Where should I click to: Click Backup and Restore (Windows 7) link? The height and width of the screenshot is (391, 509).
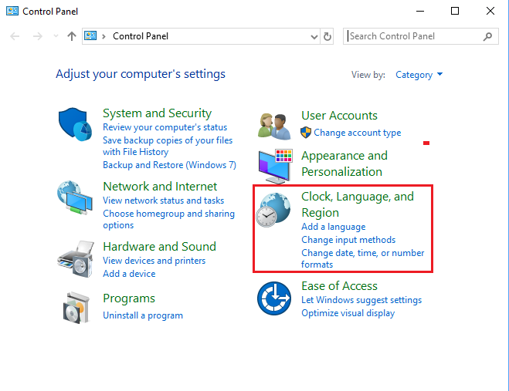coord(169,165)
